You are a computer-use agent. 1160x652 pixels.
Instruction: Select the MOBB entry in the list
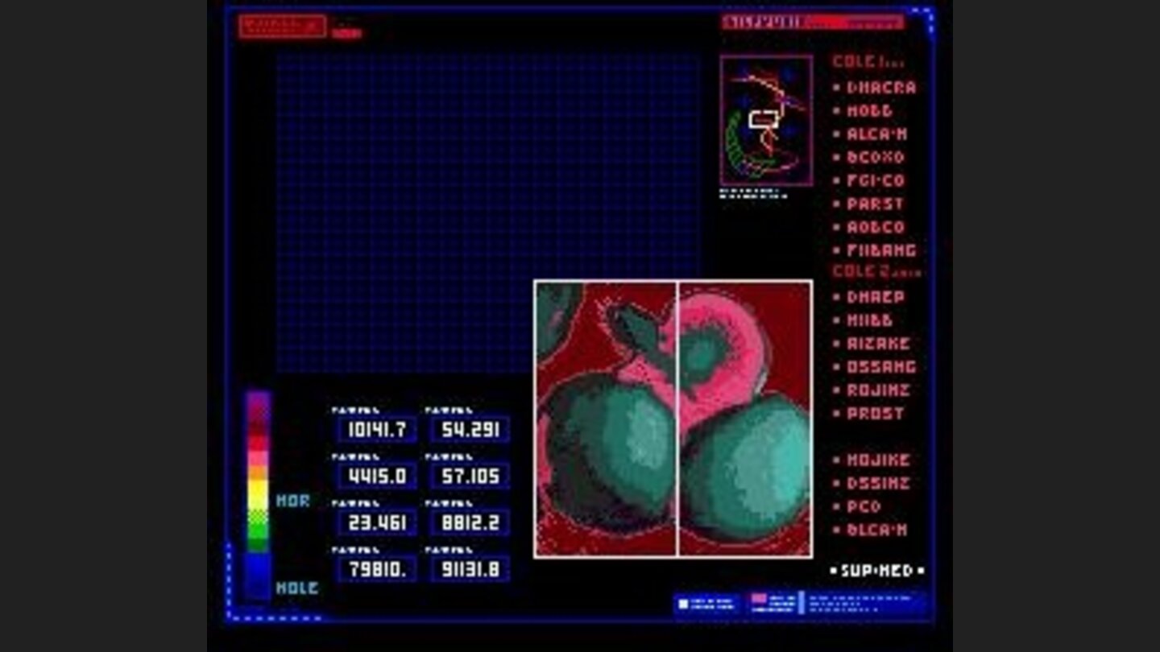point(869,111)
